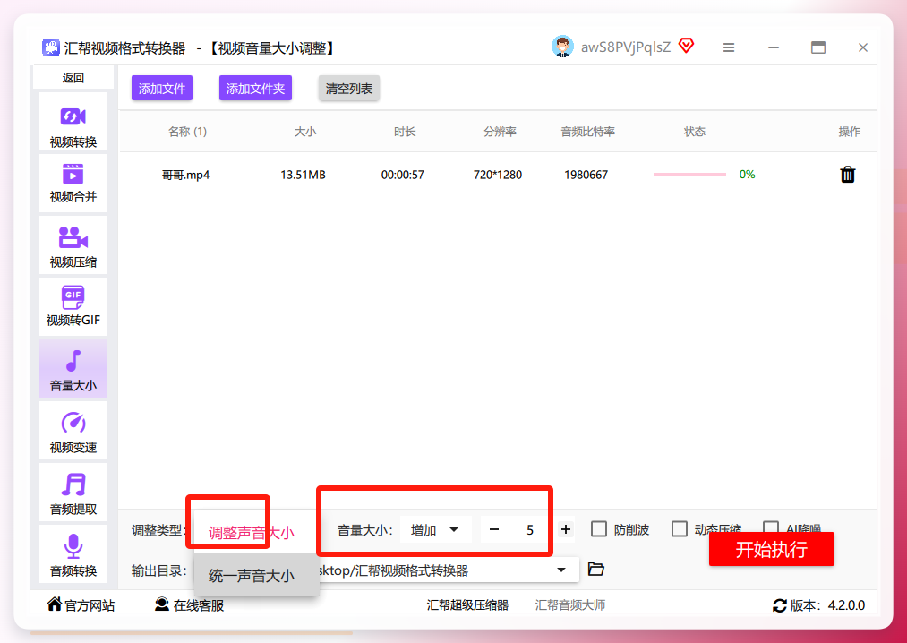Click the 添加文件 button
This screenshot has height=643, width=907.
point(162,89)
